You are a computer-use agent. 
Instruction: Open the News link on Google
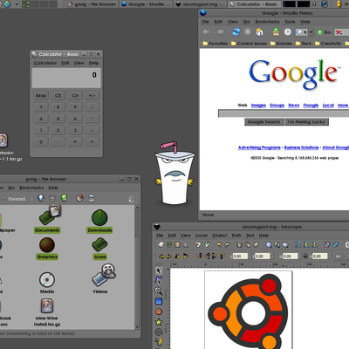tap(294, 106)
